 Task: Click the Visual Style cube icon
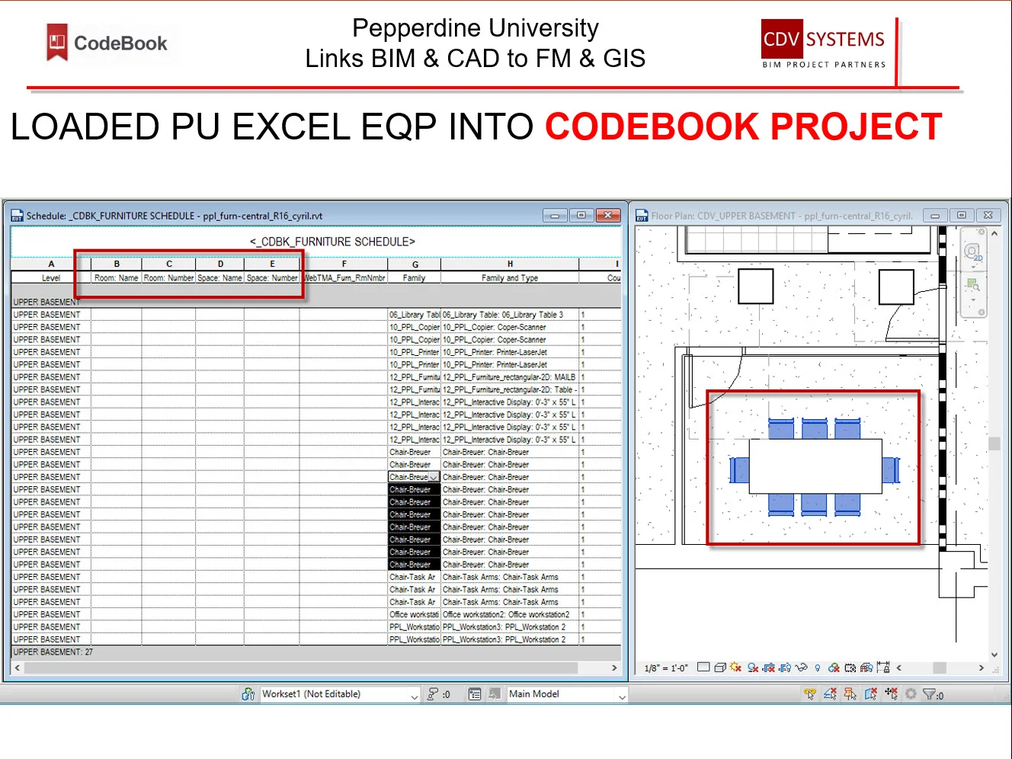[719, 668]
